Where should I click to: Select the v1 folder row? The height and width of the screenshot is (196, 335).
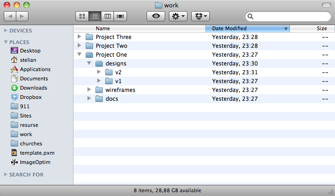coord(204,81)
